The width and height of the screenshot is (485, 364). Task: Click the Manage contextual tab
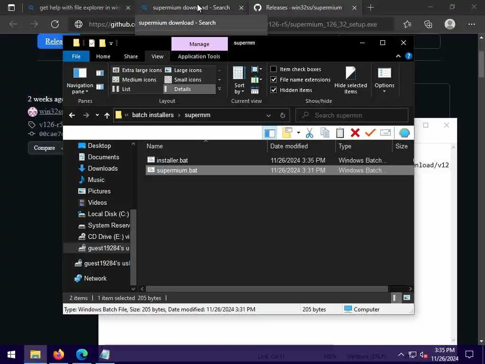tap(199, 44)
